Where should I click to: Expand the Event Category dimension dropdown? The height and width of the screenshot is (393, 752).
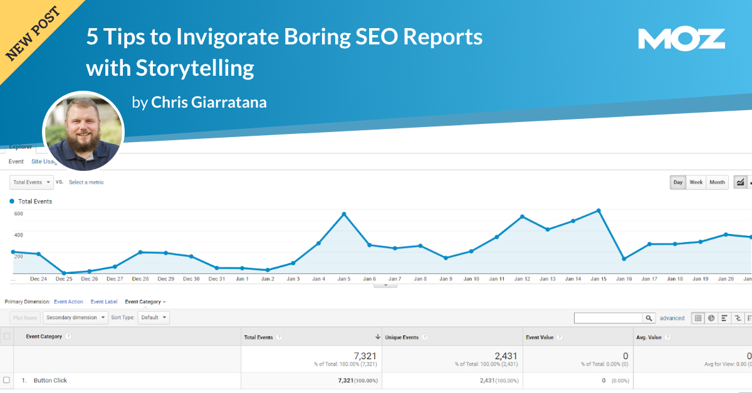pyautogui.click(x=145, y=302)
